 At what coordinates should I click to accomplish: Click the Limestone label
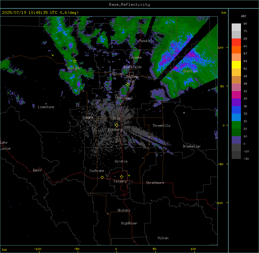[46, 107]
